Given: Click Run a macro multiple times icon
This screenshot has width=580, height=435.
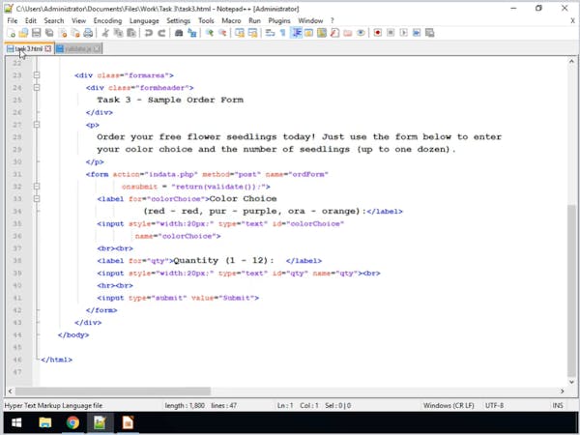Looking at the screenshot, I should [417, 33].
